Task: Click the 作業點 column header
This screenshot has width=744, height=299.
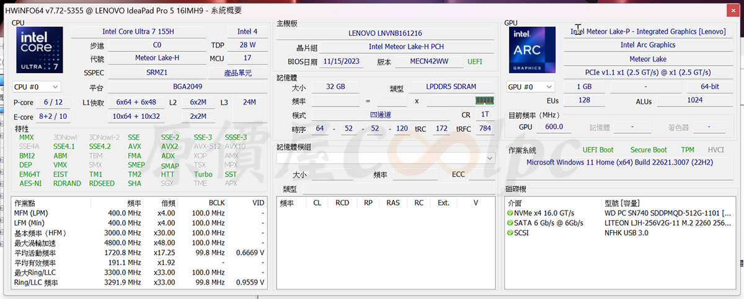Action: (51, 203)
